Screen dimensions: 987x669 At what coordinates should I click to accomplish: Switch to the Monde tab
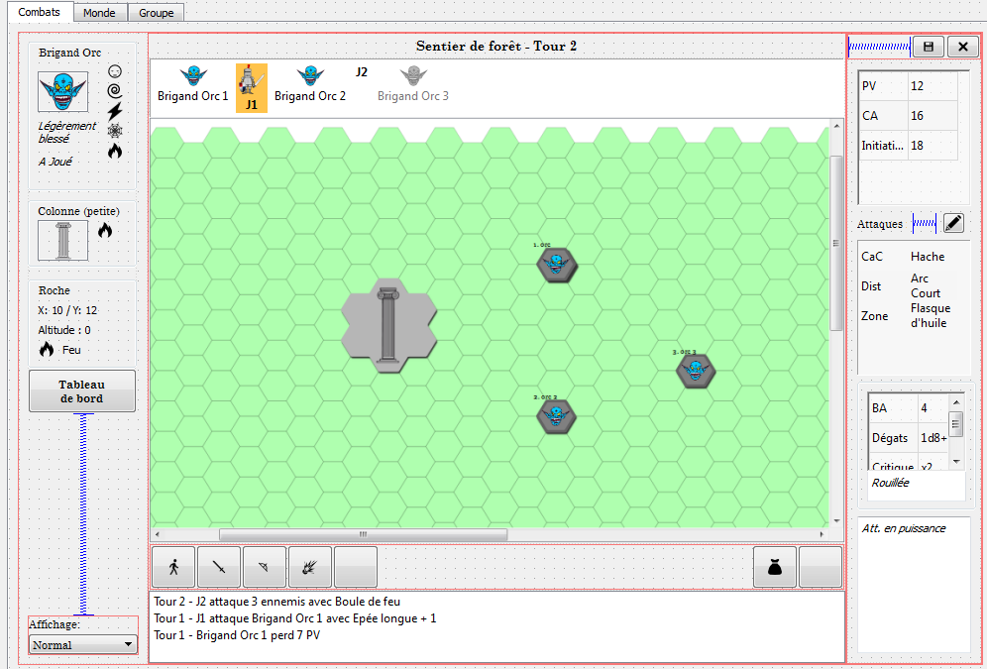point(99,13)
